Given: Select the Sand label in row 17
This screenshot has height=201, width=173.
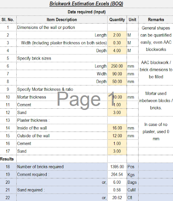Looking at the screenshot, I should pos(22,151).
